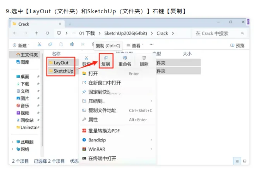Click the toolbar Paste icon
Viewport: 268px width, 175px height.
61,45
